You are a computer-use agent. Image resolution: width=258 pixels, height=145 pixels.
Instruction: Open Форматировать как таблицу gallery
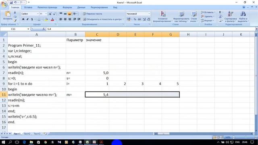181,17
